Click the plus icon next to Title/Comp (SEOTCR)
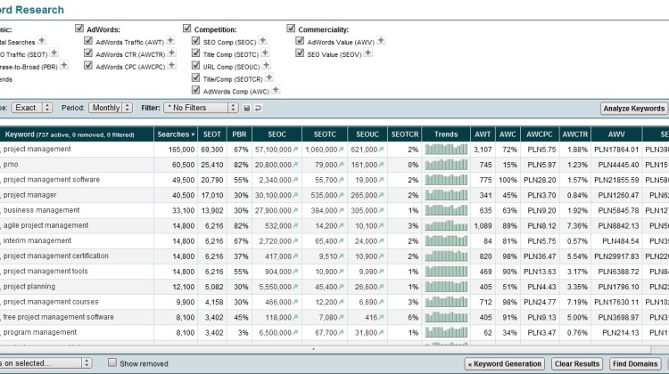669x374 pixels. (x=269, y=77)
